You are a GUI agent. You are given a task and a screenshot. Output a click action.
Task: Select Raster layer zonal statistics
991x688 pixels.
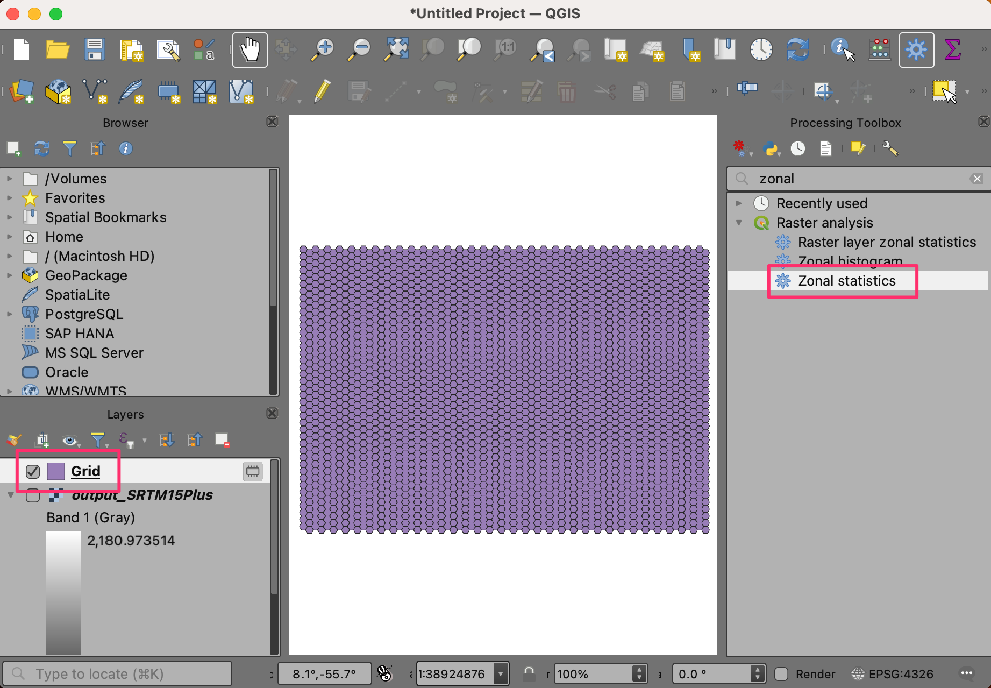[886, 242]
